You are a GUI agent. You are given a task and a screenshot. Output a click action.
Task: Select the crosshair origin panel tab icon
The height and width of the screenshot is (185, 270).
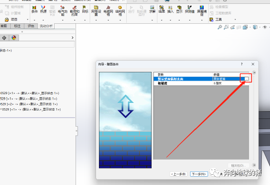pyautogui.click(x=4, y=37)
